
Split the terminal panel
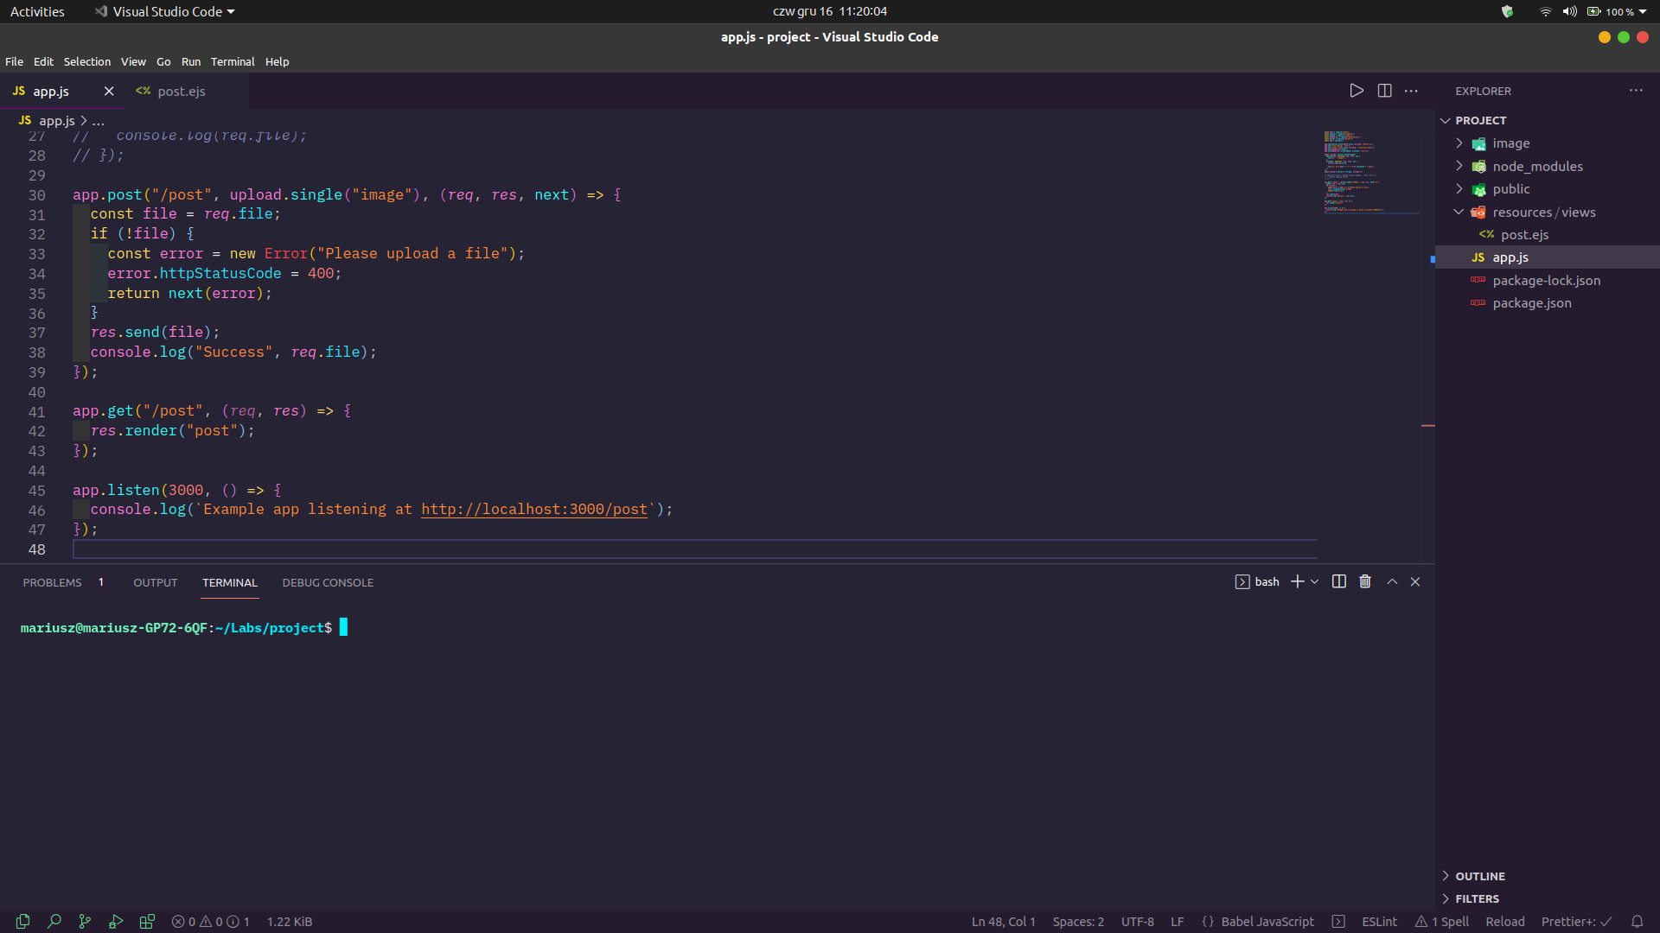(x=1339, y=582)
